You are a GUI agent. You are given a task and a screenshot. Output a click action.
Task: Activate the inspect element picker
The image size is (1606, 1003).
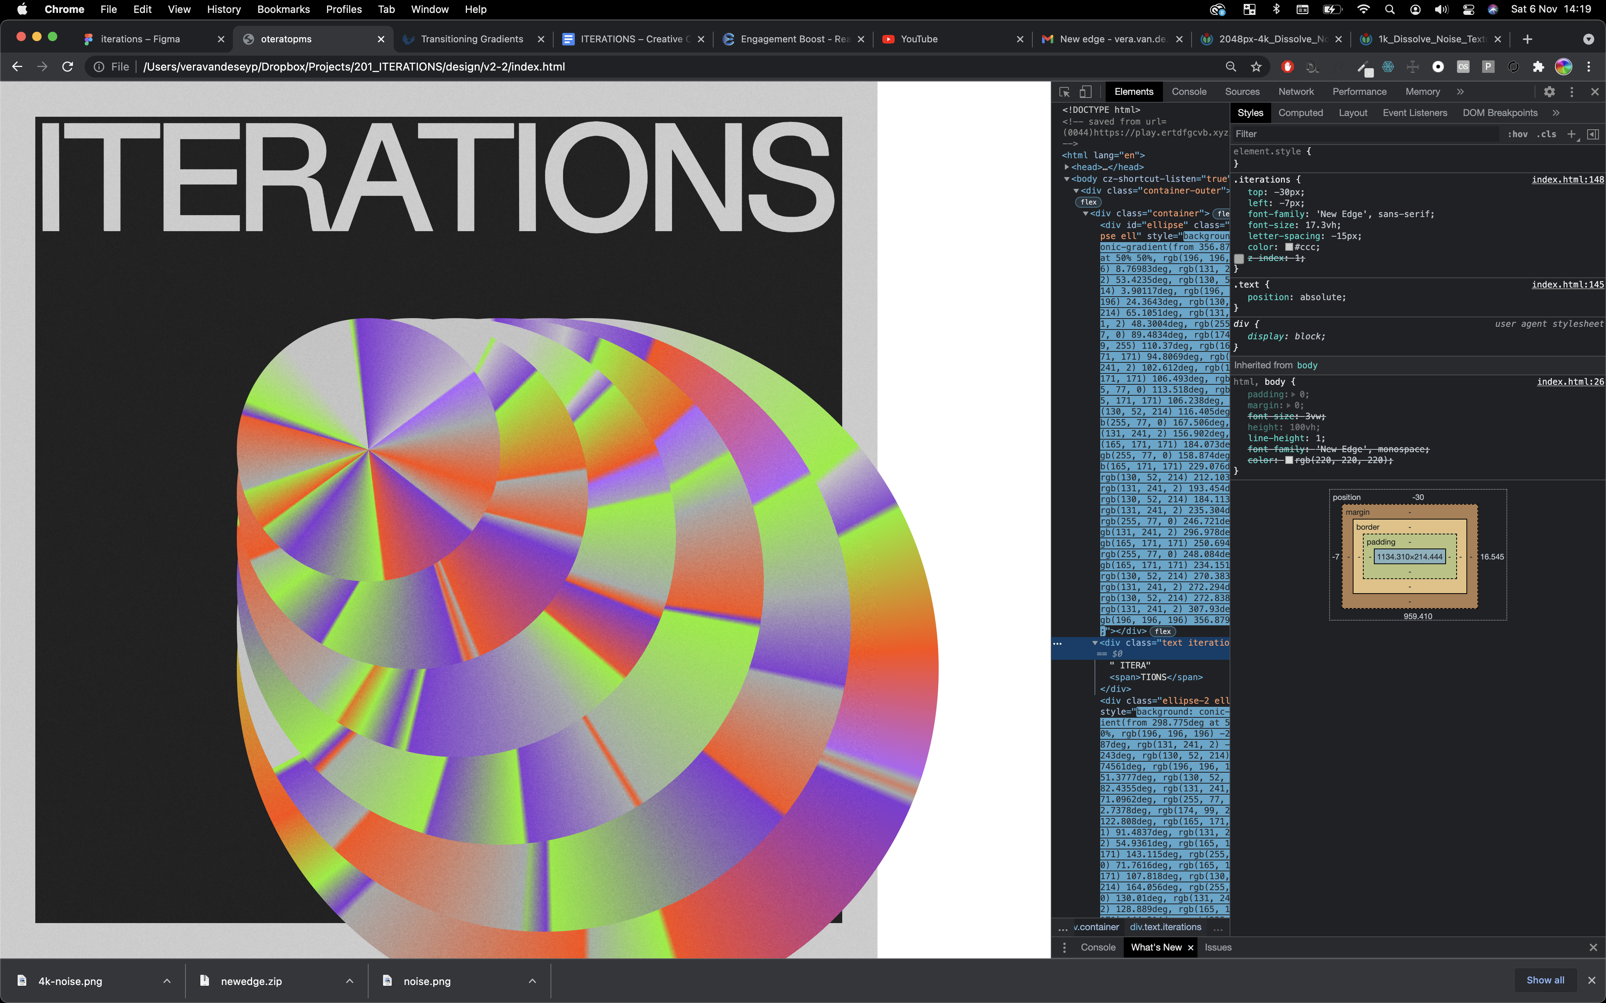(1065, 92)
